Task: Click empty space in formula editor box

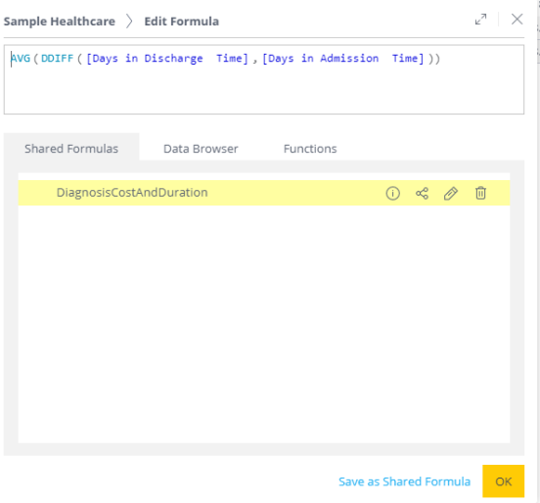Action: coord(264,91)
